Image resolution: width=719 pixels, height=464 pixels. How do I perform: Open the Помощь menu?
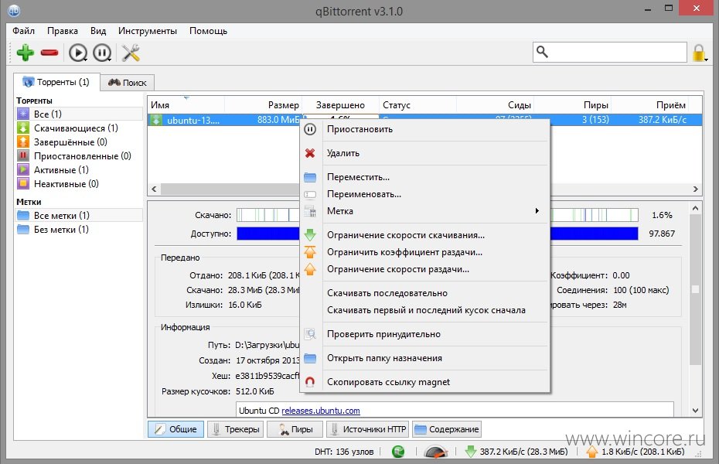(208, 31)
